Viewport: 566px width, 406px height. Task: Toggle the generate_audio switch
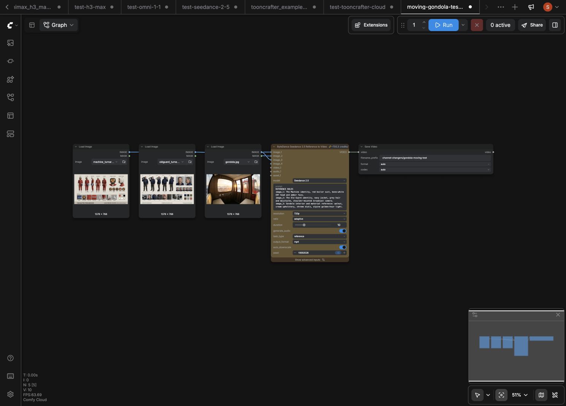[343, 231]
